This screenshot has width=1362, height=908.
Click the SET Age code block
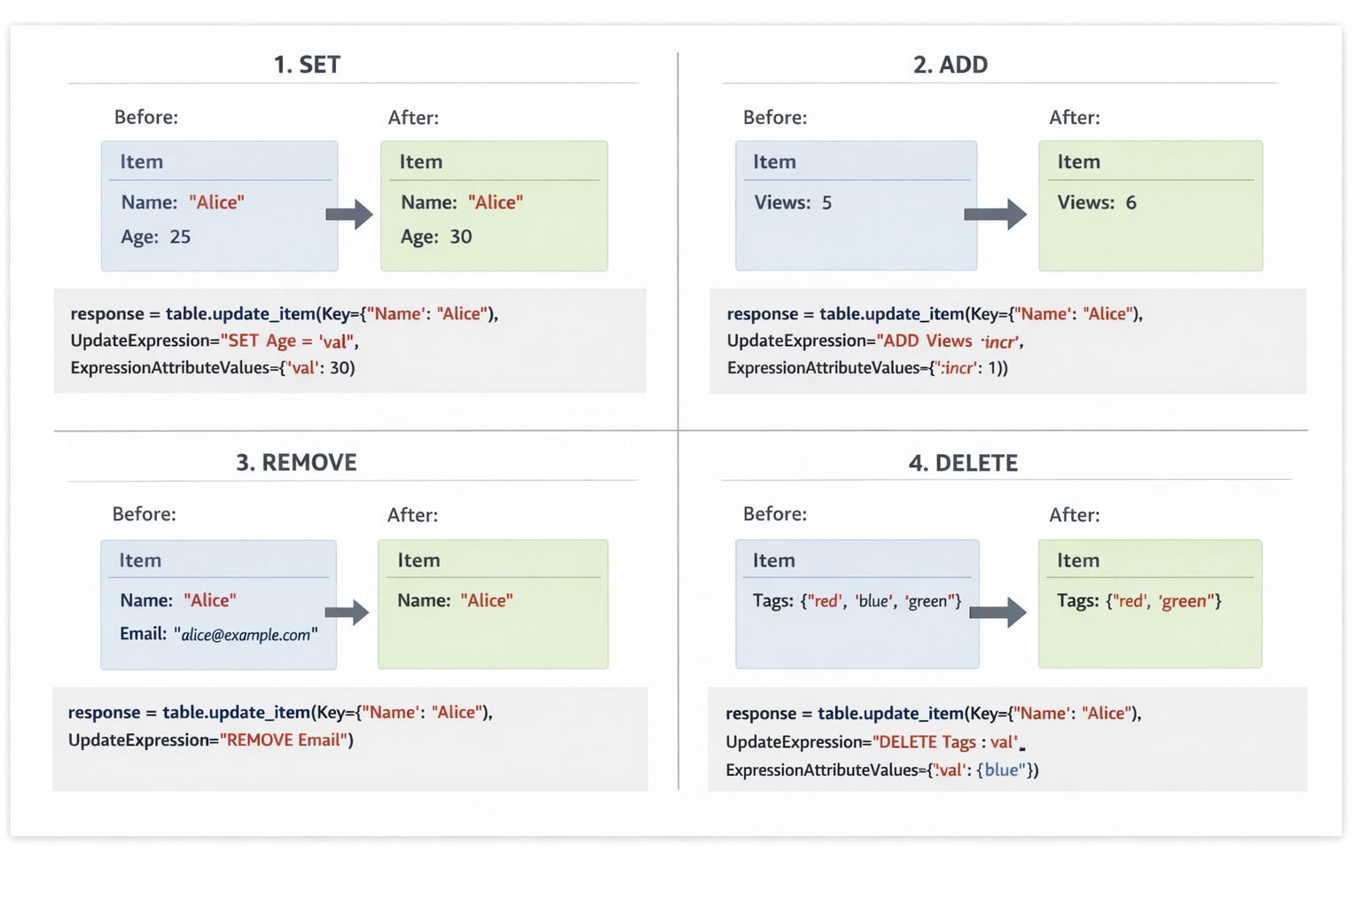[x=349, y=340]
